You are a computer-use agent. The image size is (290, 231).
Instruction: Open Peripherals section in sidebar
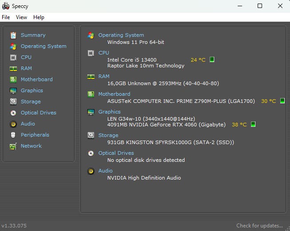click(35, 135)
